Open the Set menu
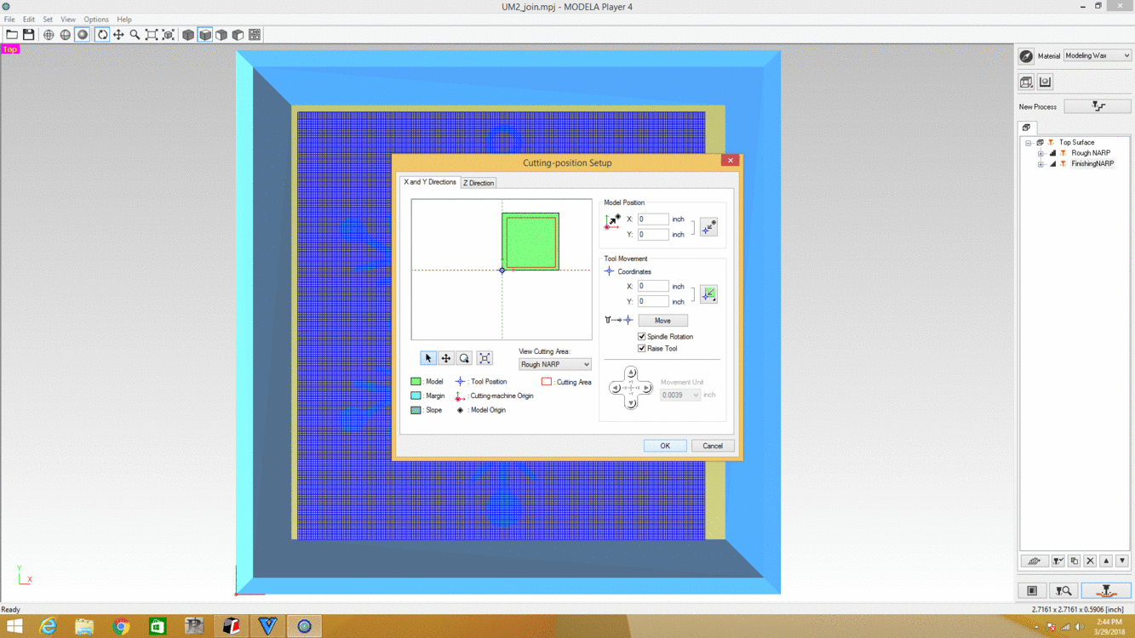Screen dimensions: 1135x638 (x=48, y=19)
